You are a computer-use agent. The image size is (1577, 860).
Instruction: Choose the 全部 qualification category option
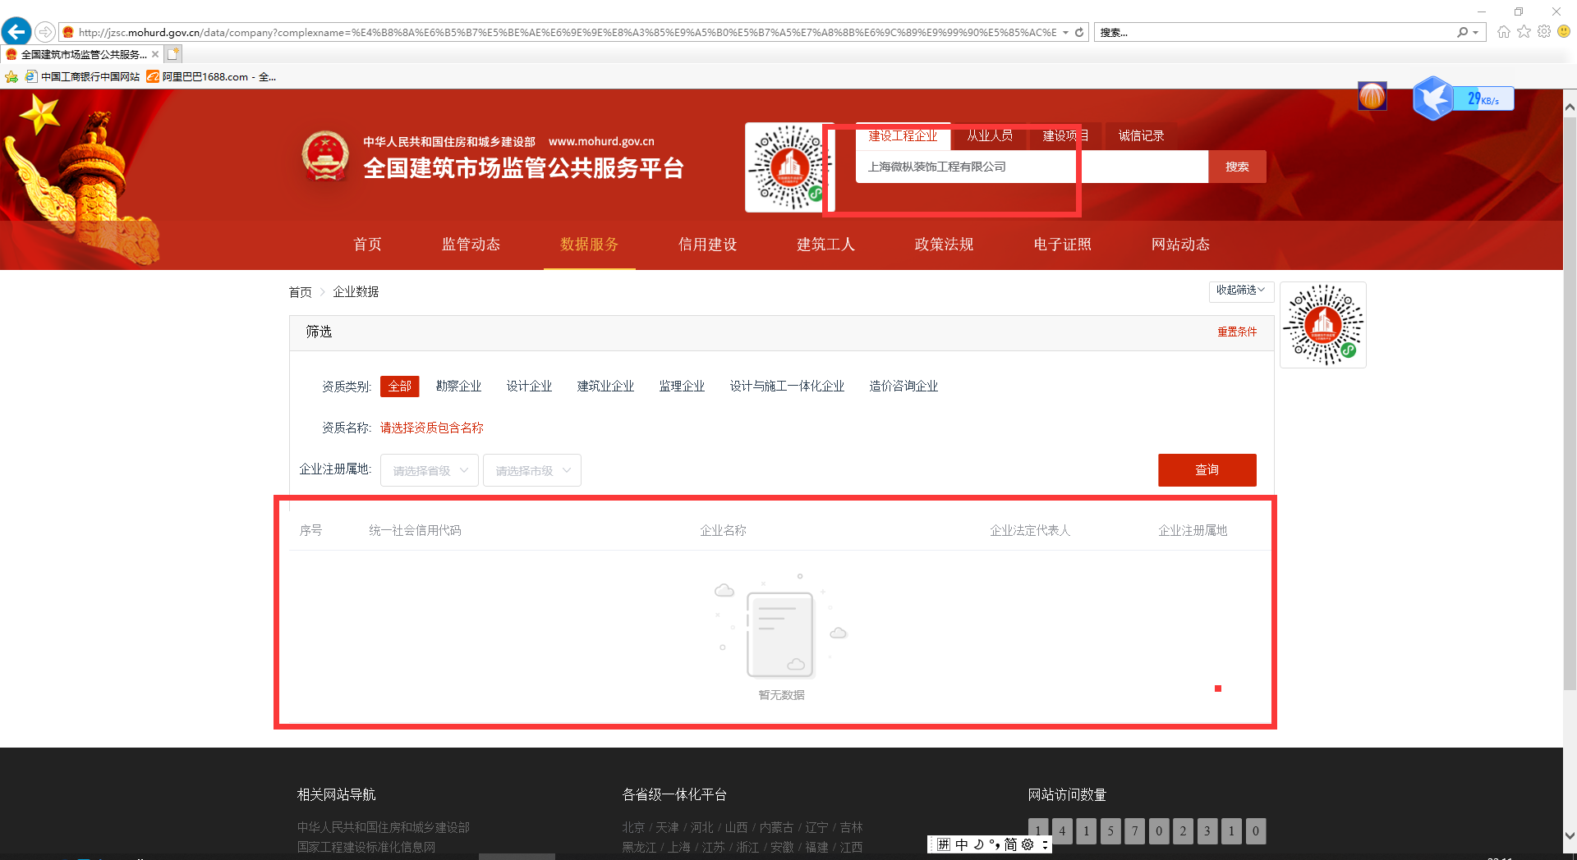(399, 387)
